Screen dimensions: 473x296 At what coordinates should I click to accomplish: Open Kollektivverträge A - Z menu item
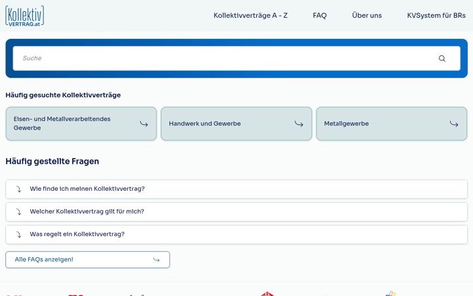point(250,15)
